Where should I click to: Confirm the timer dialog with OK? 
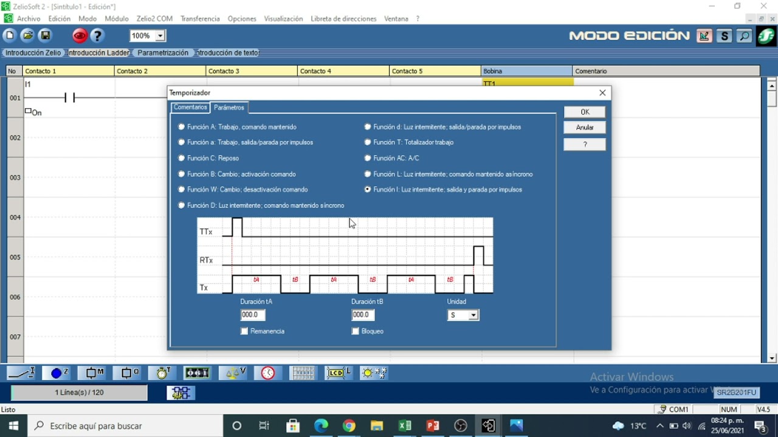(585, 112)
